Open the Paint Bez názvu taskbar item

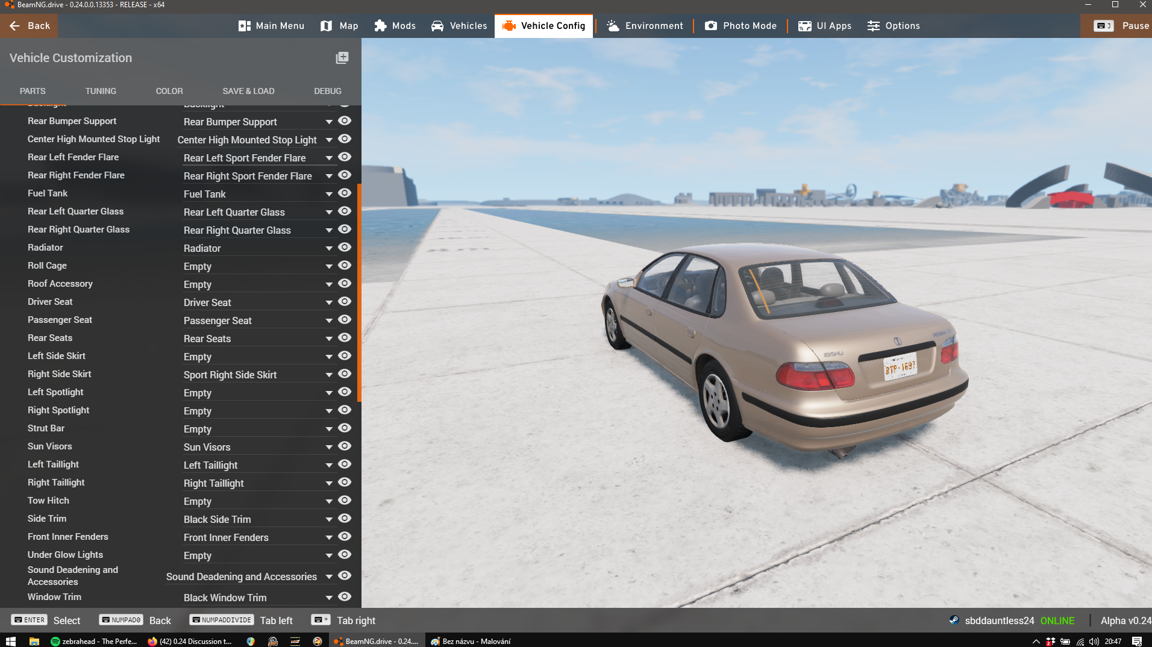pyautogui.click(x=471, y=641)
